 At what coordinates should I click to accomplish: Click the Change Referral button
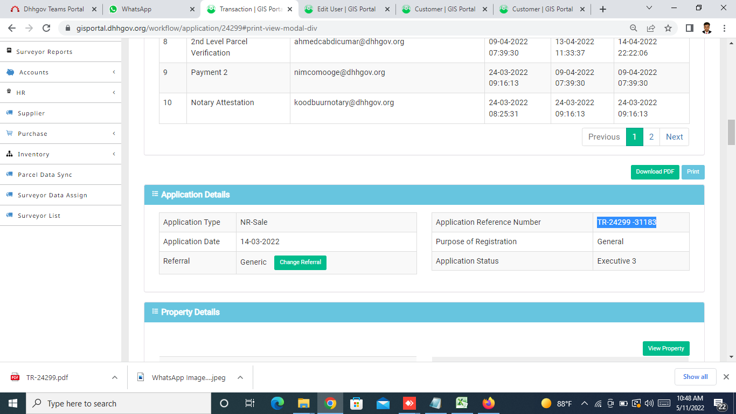[300, 263]
